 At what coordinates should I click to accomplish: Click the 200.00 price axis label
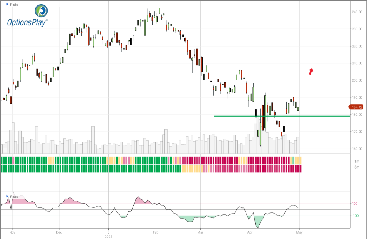point(357,80)
